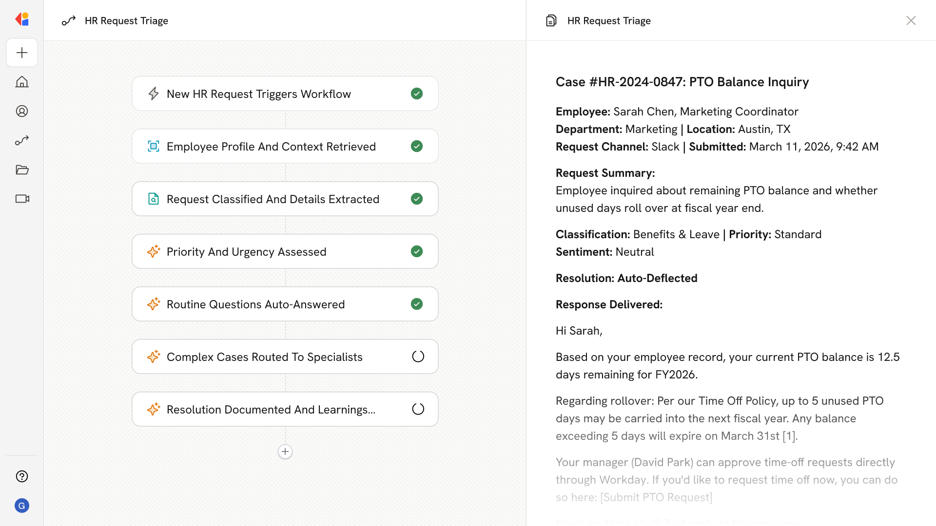
Task: Click the G user avatar
Action: click(x=22, y=506)
